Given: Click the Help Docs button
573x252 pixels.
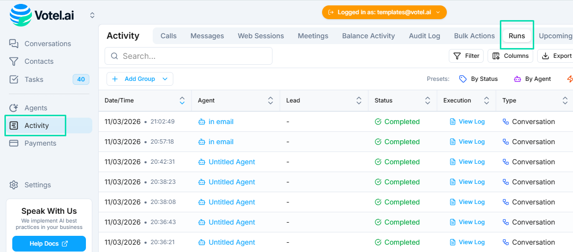Looking at the screenshot, I should pyautogui.click(x=49, y=244).
